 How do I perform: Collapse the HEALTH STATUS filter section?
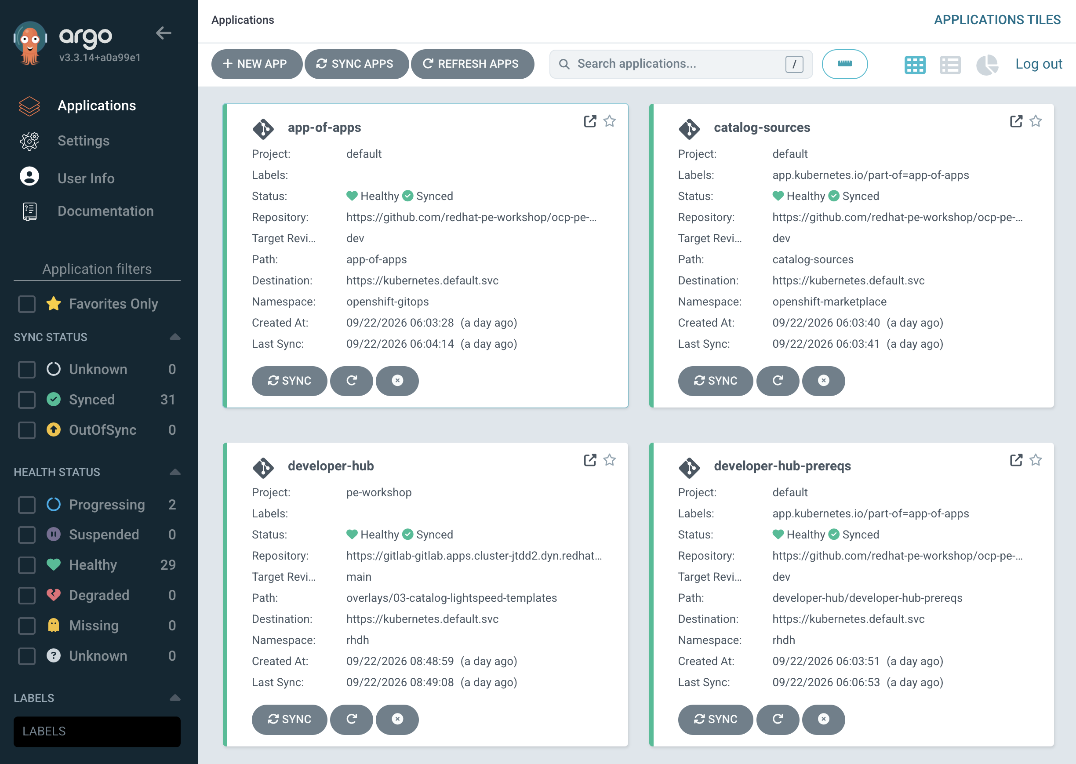coord(175,472)
